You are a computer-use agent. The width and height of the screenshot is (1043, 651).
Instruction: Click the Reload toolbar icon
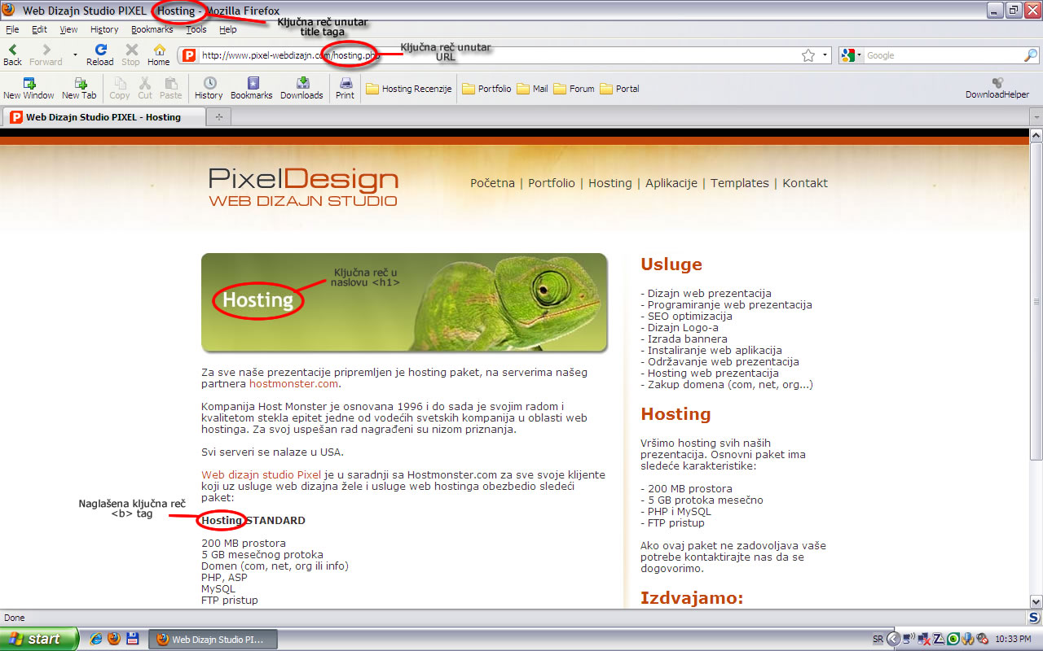pyautogui.click(x=100, y=51)
